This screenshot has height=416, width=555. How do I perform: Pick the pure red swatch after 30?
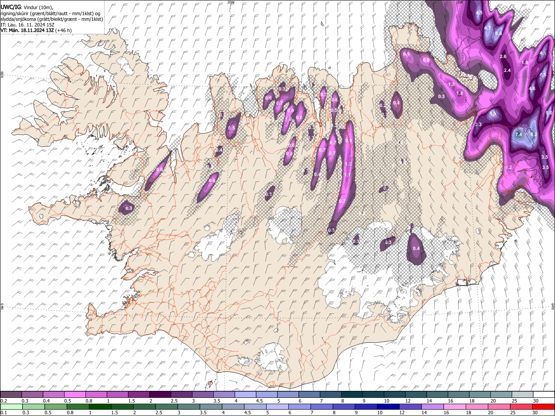(543, 406)
